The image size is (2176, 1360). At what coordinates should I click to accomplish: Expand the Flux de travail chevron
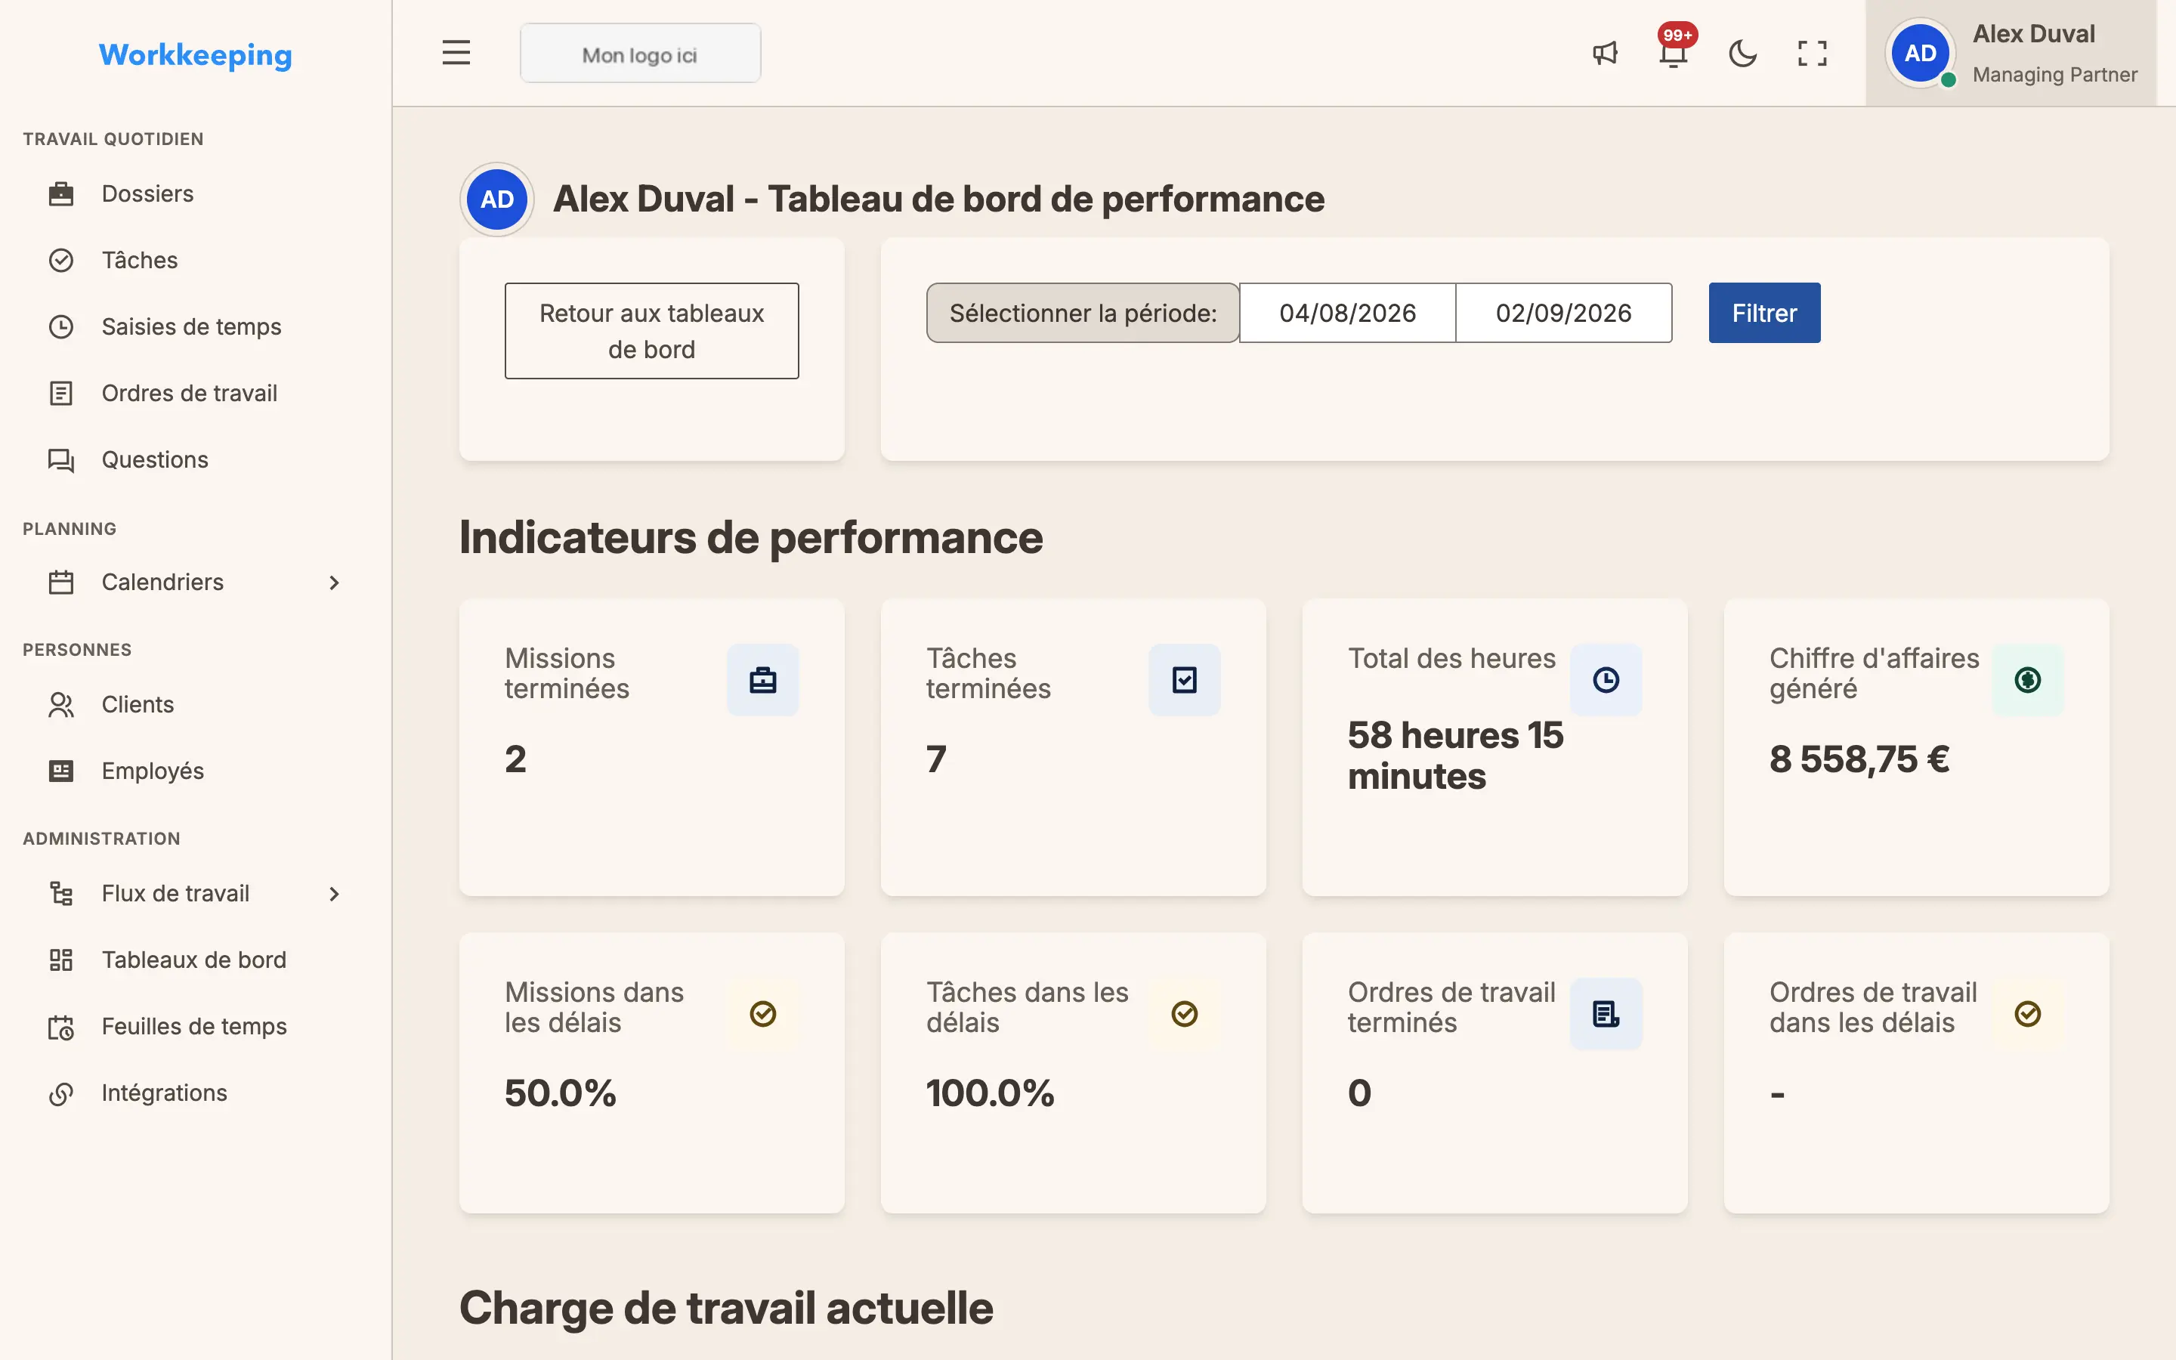[x=334, y=894]
